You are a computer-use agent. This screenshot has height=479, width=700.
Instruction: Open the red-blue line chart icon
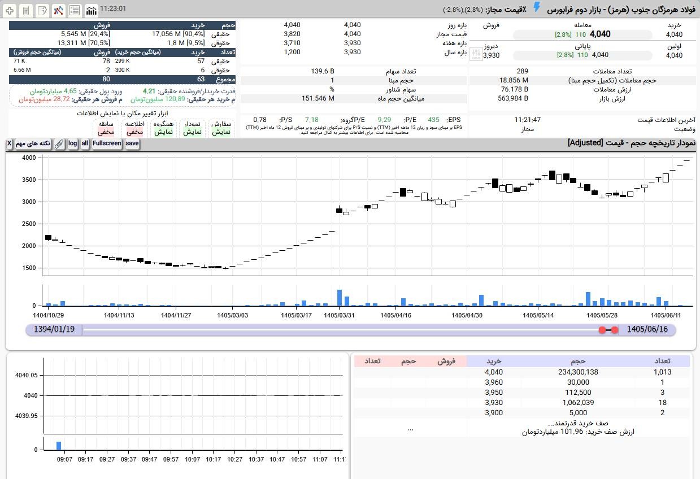pos(58,10)
